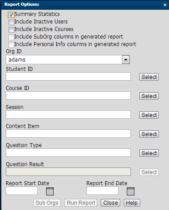Focus the Course ID text field
Viewport: 169px width, 210px height.
(68, 95)
